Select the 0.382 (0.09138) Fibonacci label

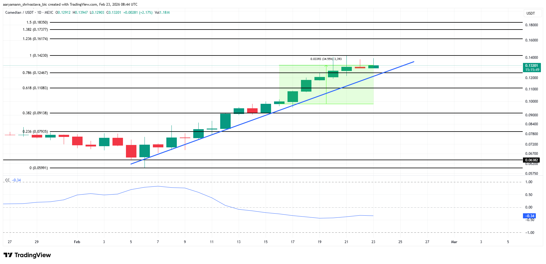35,113
